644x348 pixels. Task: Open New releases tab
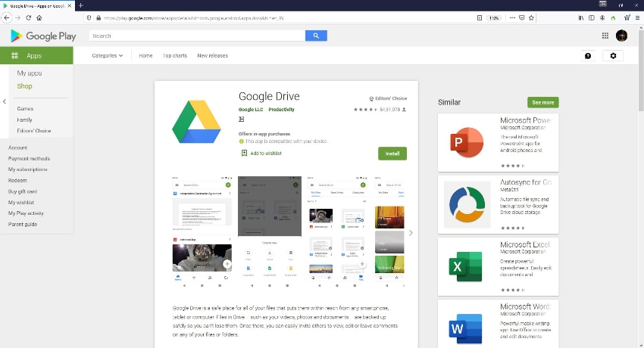pyautogui.click(x=212, y=56)
